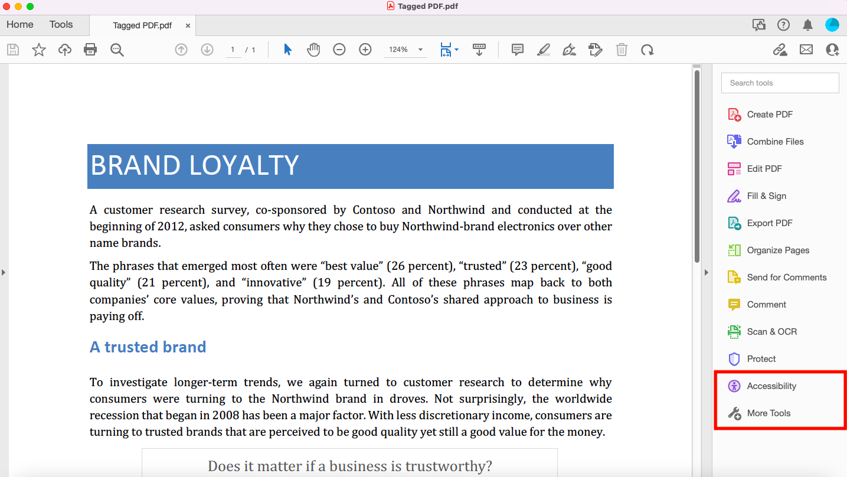Screen dimensions: 847x477
Task: Select the Highlight text tool
Action: pyautogui.click(x=544, y=50)
